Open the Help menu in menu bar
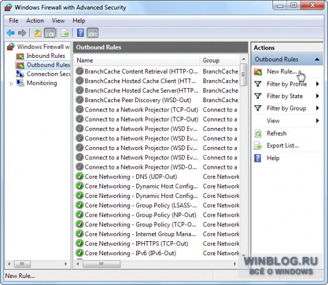The width and height of the screenshot is (328, 285). [x=79, y=20]
